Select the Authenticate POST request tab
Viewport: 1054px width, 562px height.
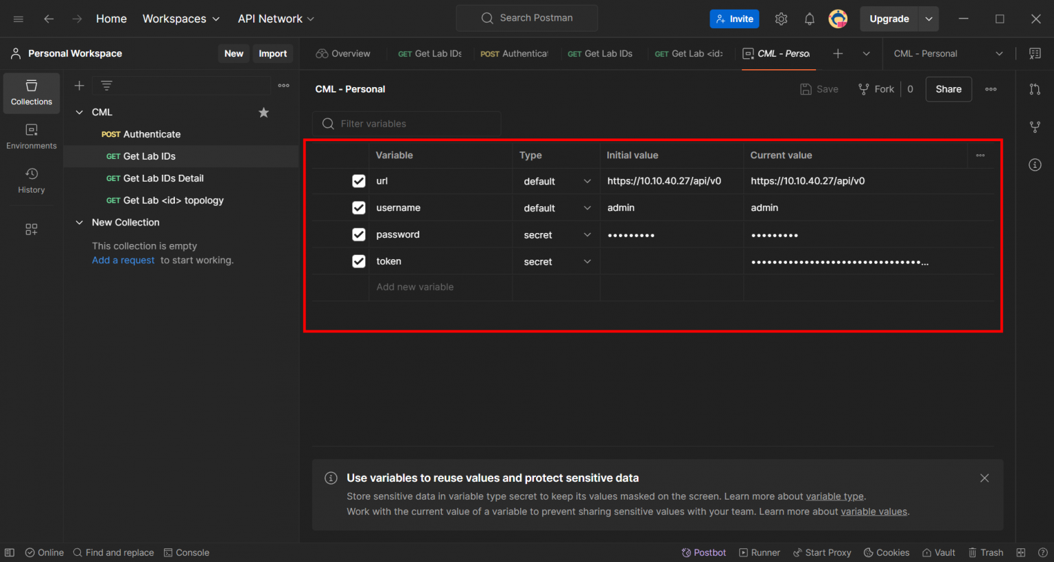[x=514, y=53]
